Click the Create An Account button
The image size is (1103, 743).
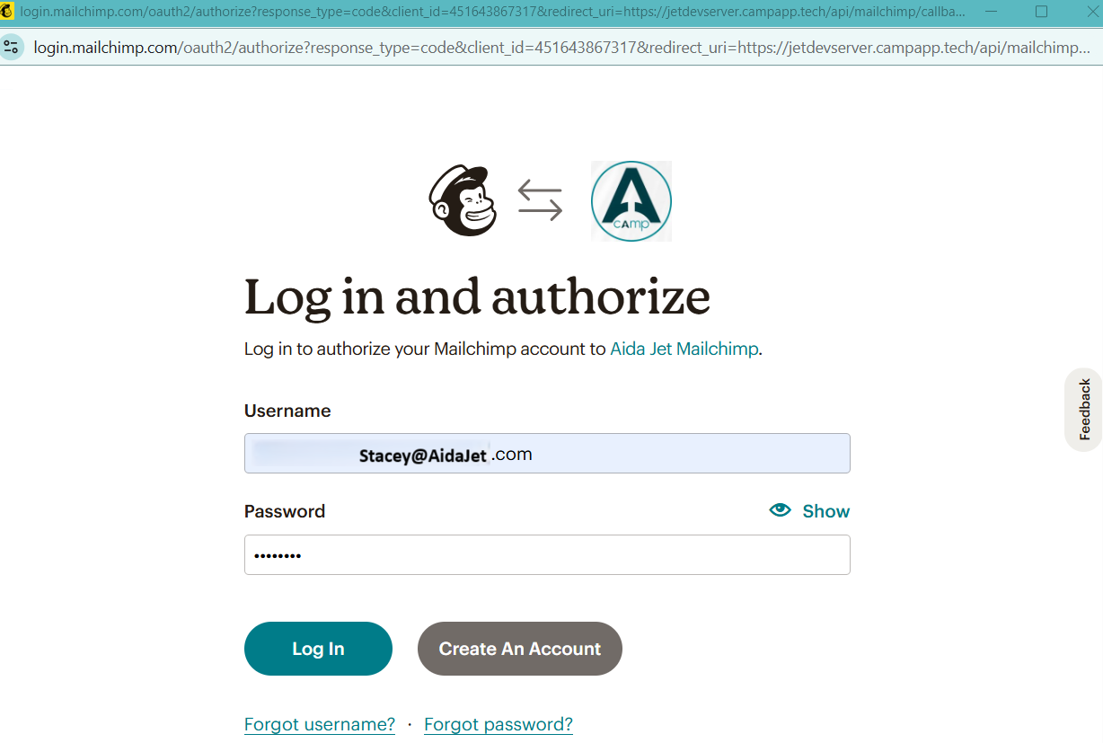click(520, 649)
